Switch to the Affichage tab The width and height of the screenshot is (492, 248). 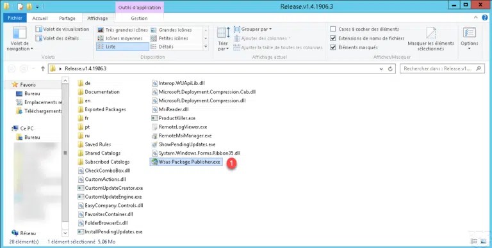coord(97,18)
